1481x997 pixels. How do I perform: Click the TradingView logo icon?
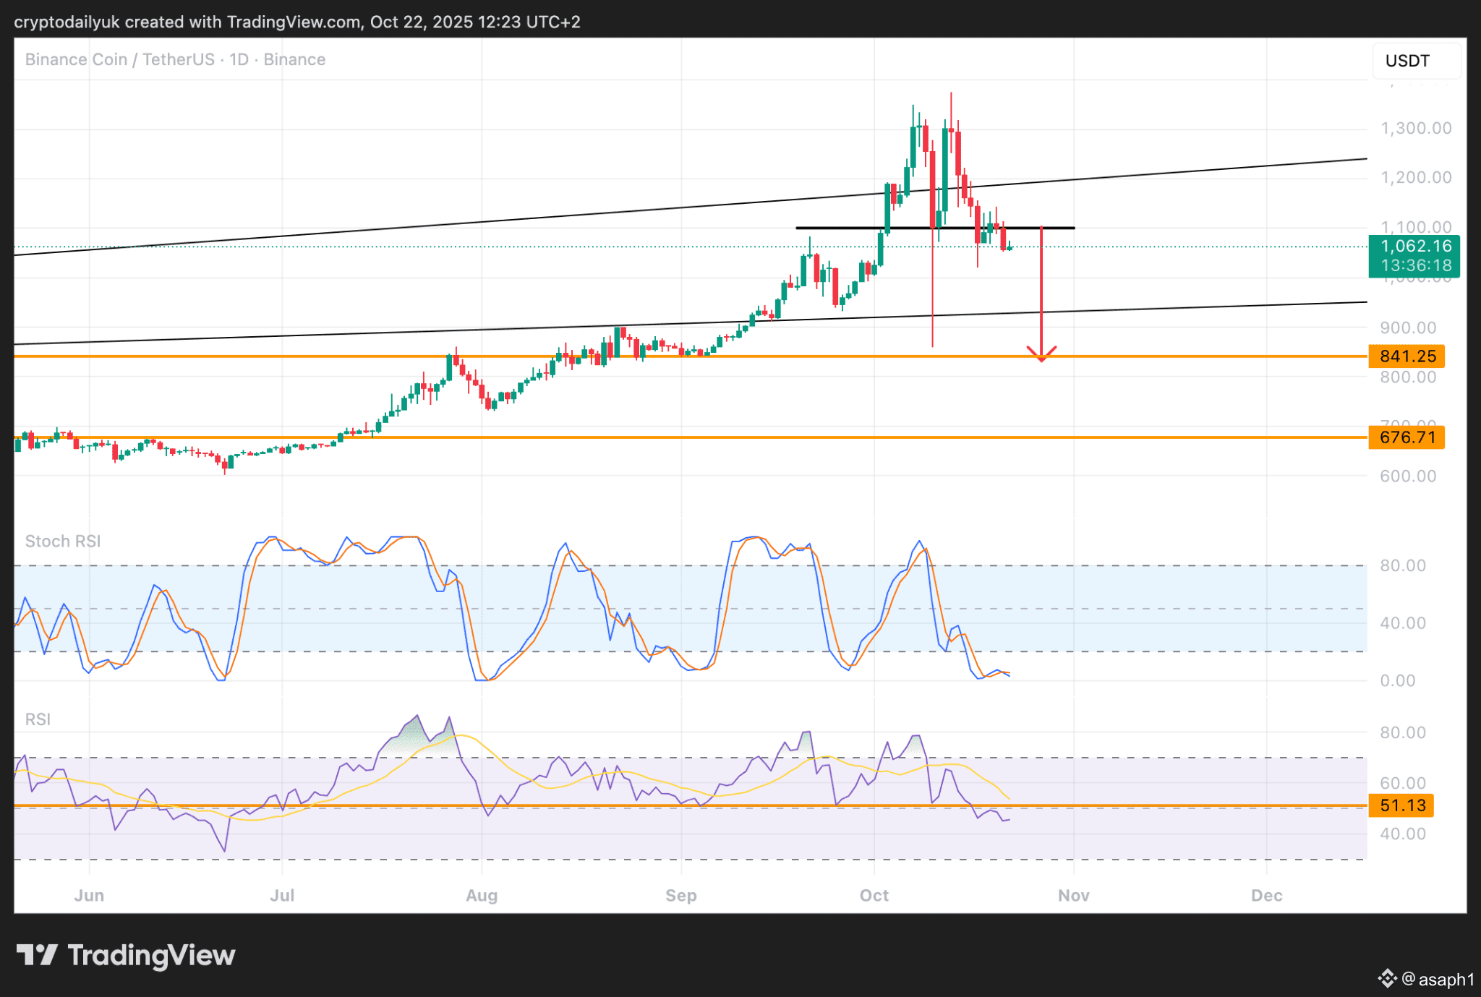click(x=37, y=955)
